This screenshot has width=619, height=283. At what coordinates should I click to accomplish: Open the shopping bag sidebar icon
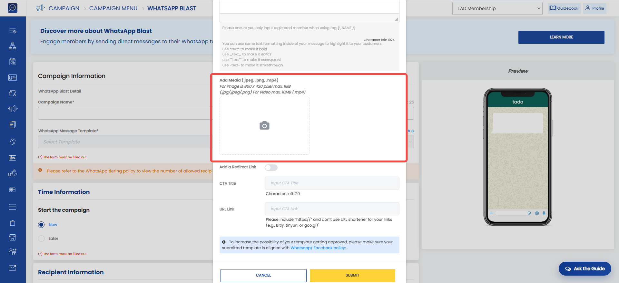click(x=13, y=223)
